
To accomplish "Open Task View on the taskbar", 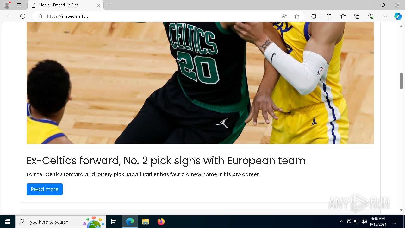I will pos(114,222).
